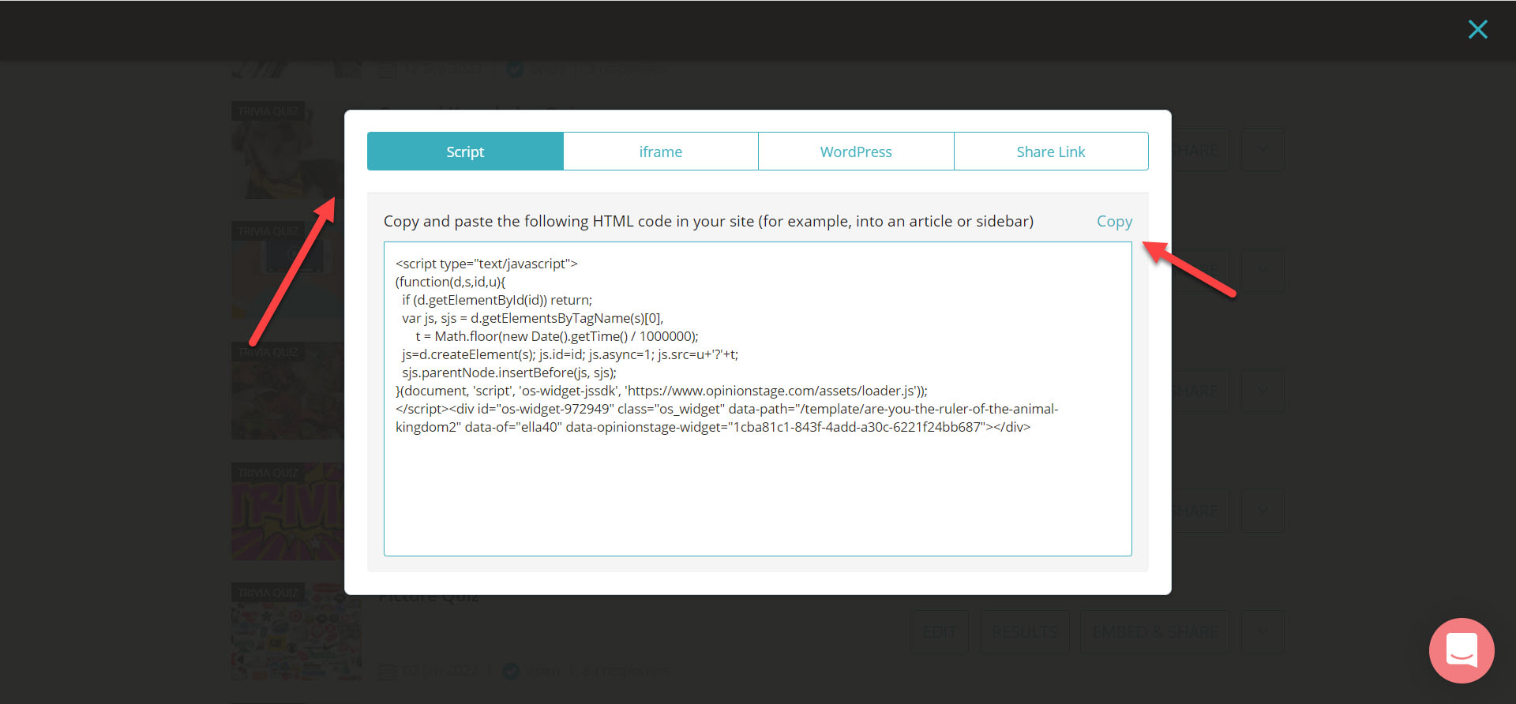
Task: Open the dropdown arrow right of the Share Link tab
Action: pyautogui.click(x=1263, y=150)
